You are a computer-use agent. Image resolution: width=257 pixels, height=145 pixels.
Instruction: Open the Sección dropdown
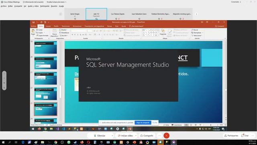click(63, 35)
